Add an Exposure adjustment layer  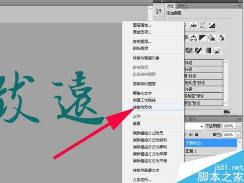[x=212, y=25]
